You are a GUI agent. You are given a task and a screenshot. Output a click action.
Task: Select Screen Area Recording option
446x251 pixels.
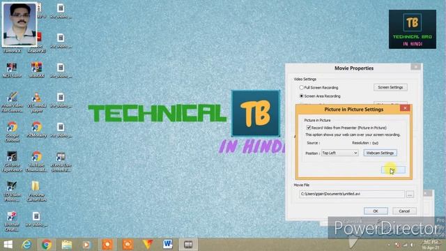click(302, 96)
